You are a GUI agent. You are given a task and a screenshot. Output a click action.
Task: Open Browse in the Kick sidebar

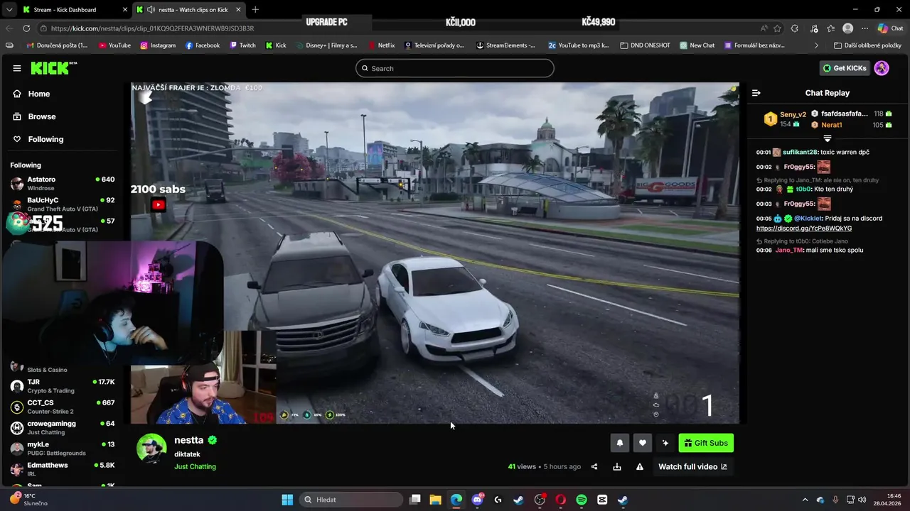[34, 116]
